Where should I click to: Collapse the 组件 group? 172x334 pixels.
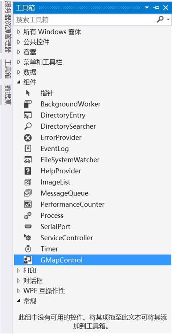click(x=19, y=82)
